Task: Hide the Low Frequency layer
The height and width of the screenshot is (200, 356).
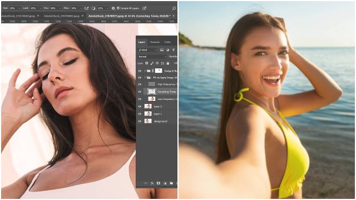Action: coord(140,99)
